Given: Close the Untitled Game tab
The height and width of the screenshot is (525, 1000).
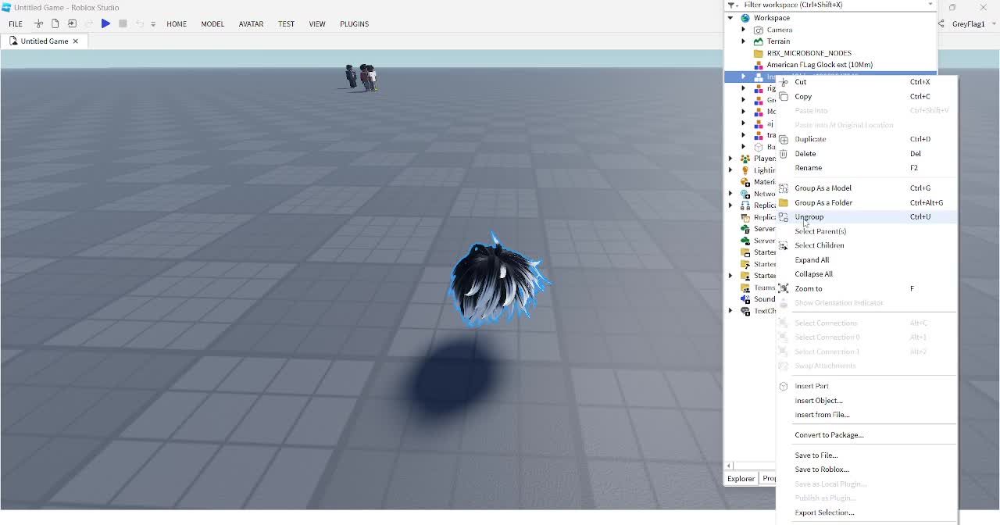Looking at the screenshot, I should tap(76, 41).
